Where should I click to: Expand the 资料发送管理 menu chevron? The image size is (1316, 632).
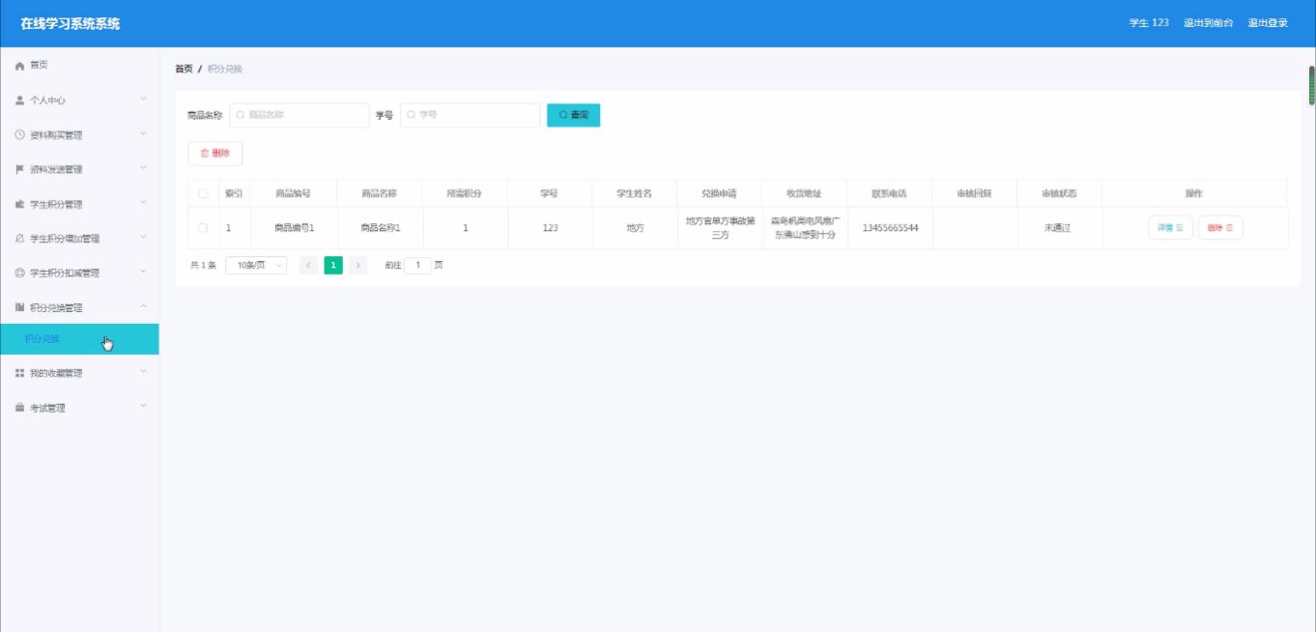(143, 168)
